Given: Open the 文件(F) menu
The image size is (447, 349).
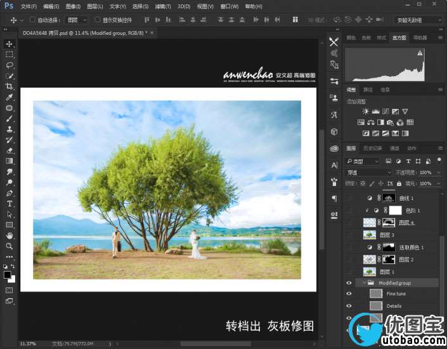Looking at the screenshot, I should [x=29, y=6].
